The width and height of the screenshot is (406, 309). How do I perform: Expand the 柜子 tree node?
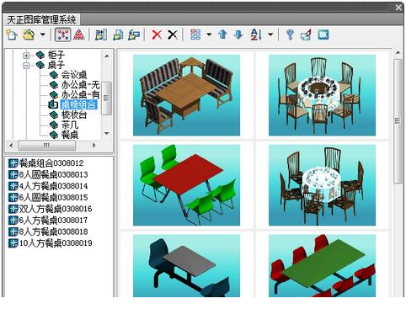click(26, 56)
